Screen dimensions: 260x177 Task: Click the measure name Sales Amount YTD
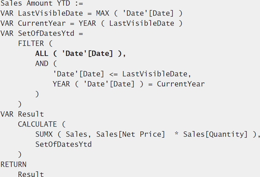pyautogui.click(x=35, y=3)
